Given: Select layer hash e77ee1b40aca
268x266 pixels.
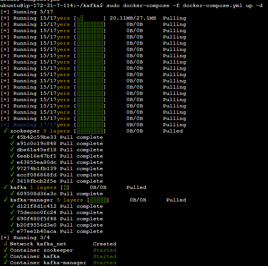Looking at the screenshot, I should (x=37, y=231).
